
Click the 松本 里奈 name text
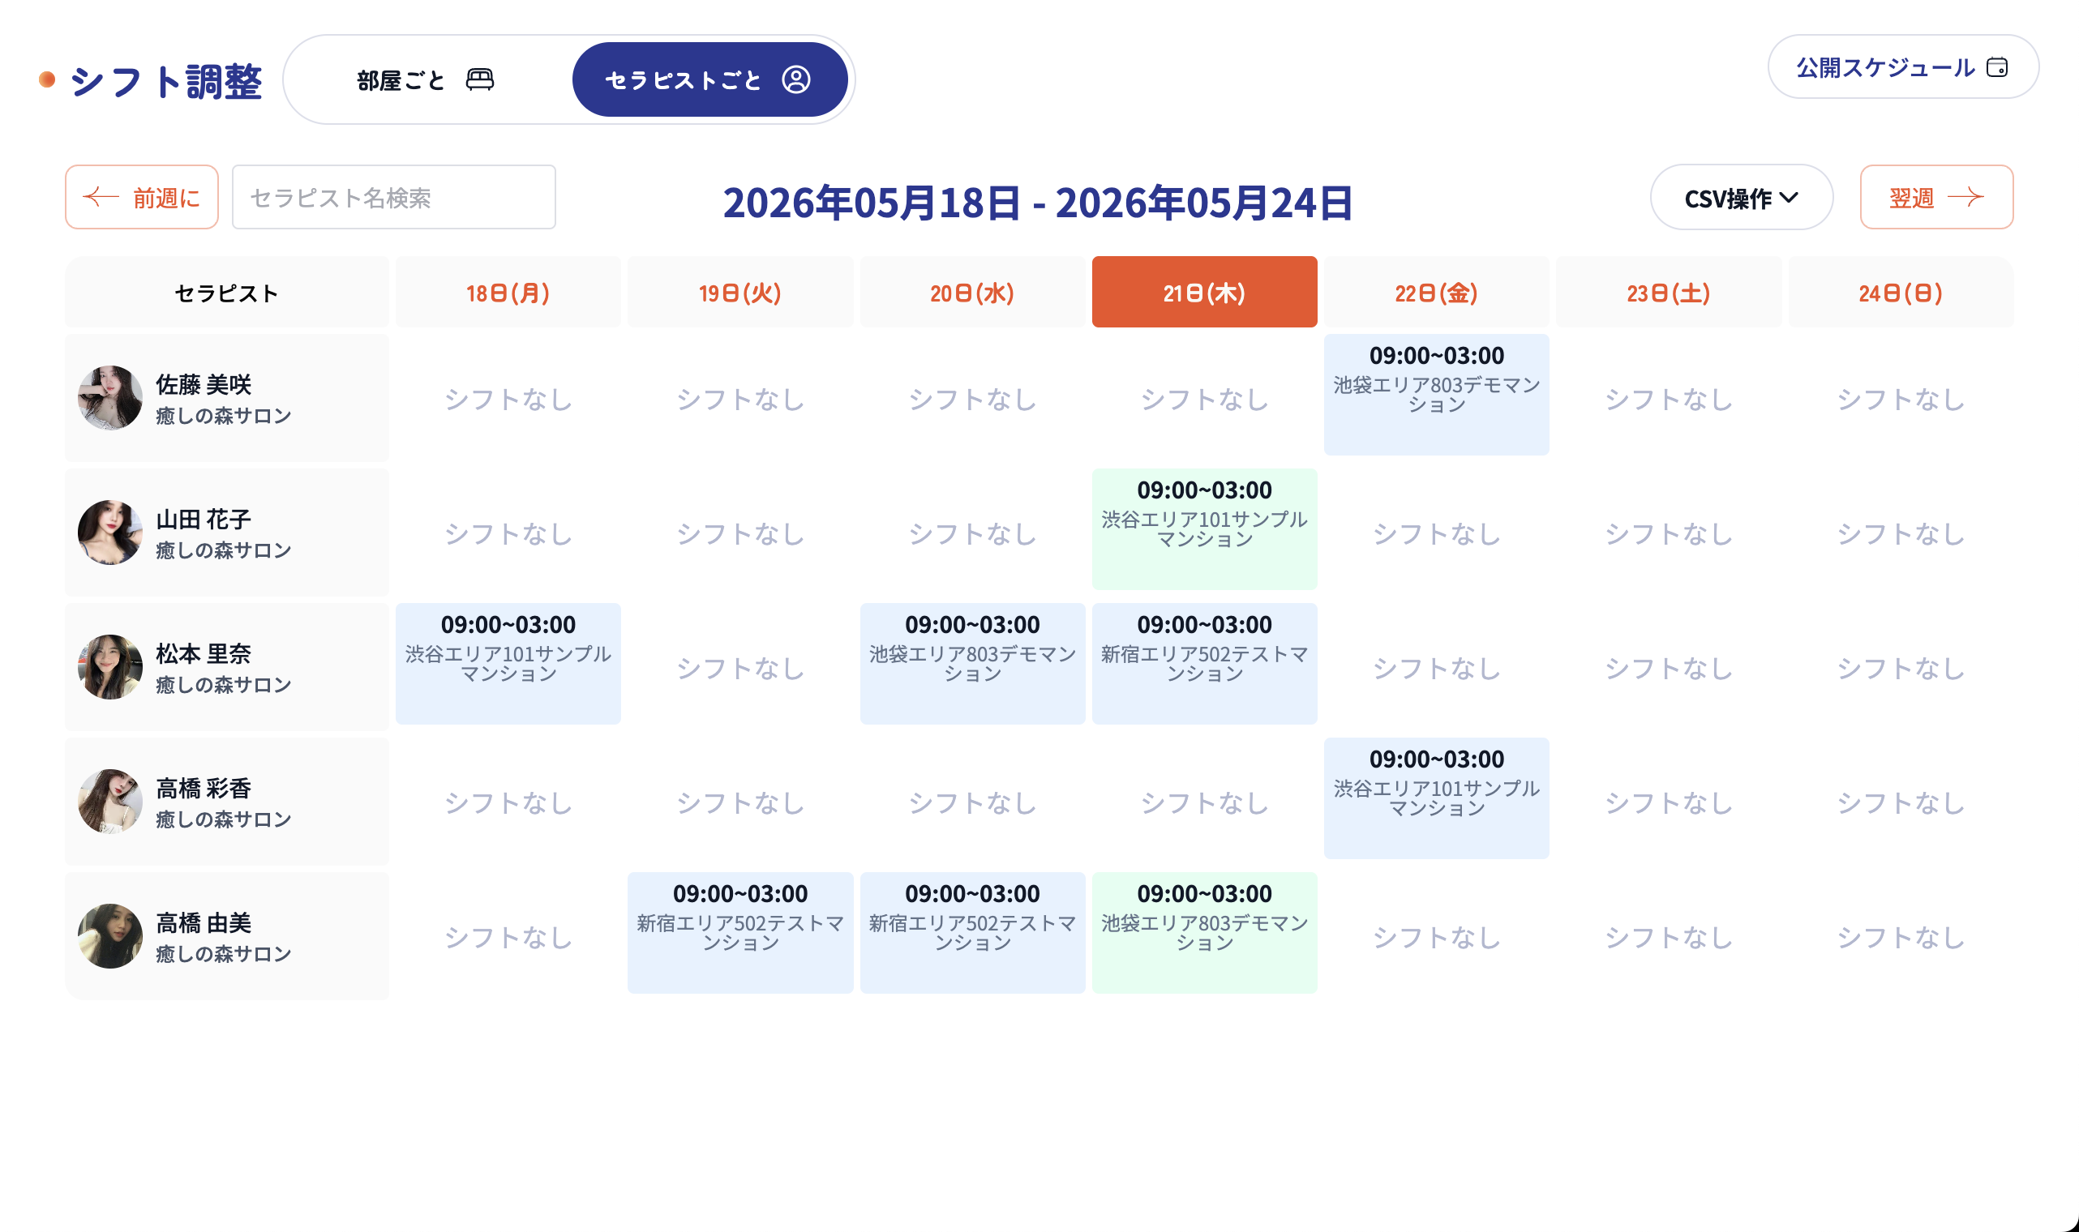pos(204,653)
